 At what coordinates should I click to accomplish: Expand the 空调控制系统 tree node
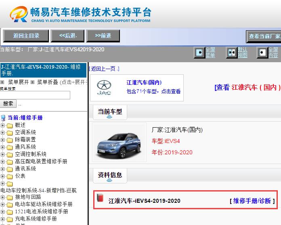click(2, 154)
